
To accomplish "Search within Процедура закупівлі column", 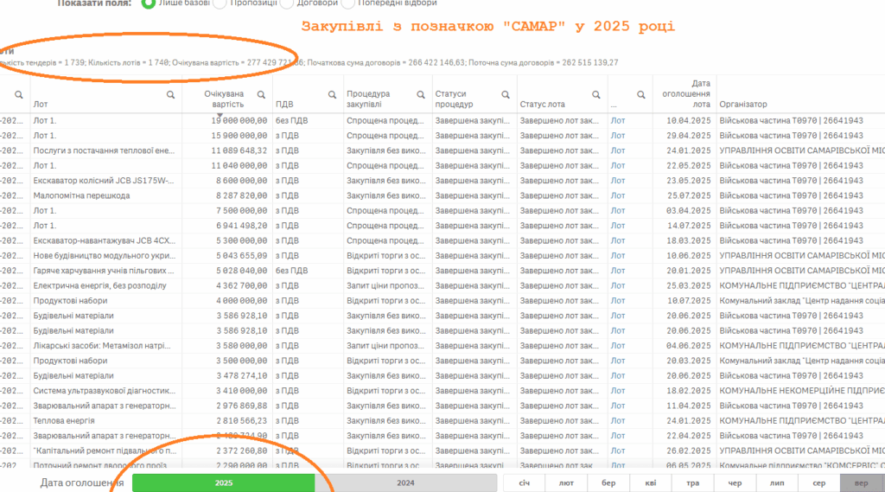I will 421,95.
